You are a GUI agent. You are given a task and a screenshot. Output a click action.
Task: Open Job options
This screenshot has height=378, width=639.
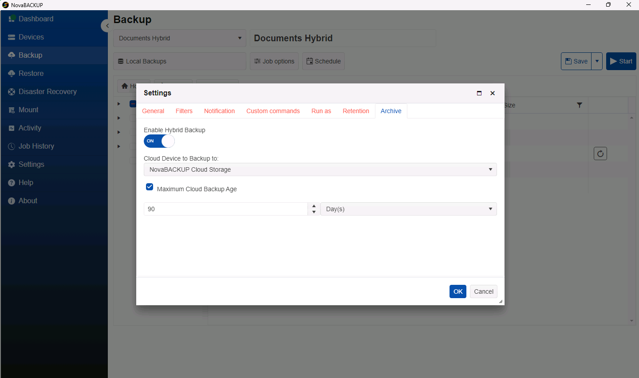pyautogui.click(x=274, y=61)
